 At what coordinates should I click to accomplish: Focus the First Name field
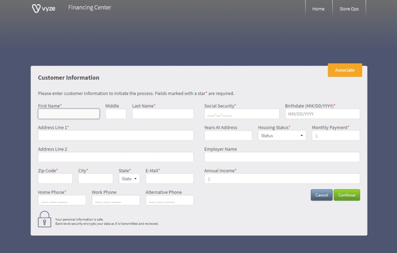[69, 114]
